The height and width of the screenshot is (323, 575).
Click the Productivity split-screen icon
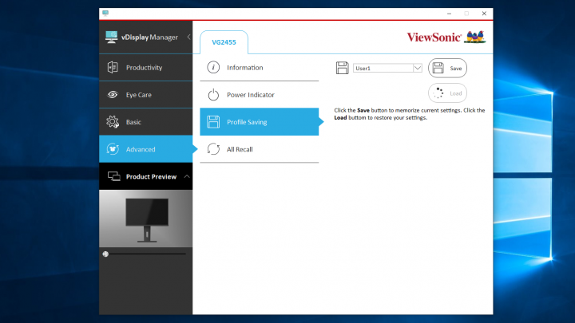tap(113, 67)
